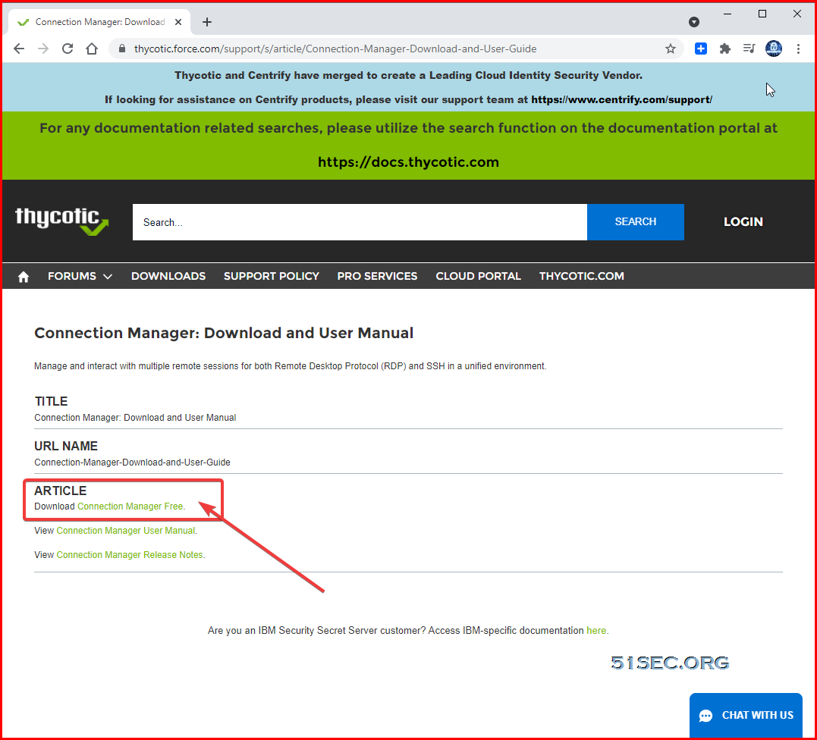
Task: Bookmark this page with the star icon
Action: (x=670, y=49)
